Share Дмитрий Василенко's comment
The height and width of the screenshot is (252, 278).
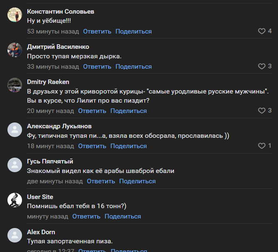click(x=134, y=67)
